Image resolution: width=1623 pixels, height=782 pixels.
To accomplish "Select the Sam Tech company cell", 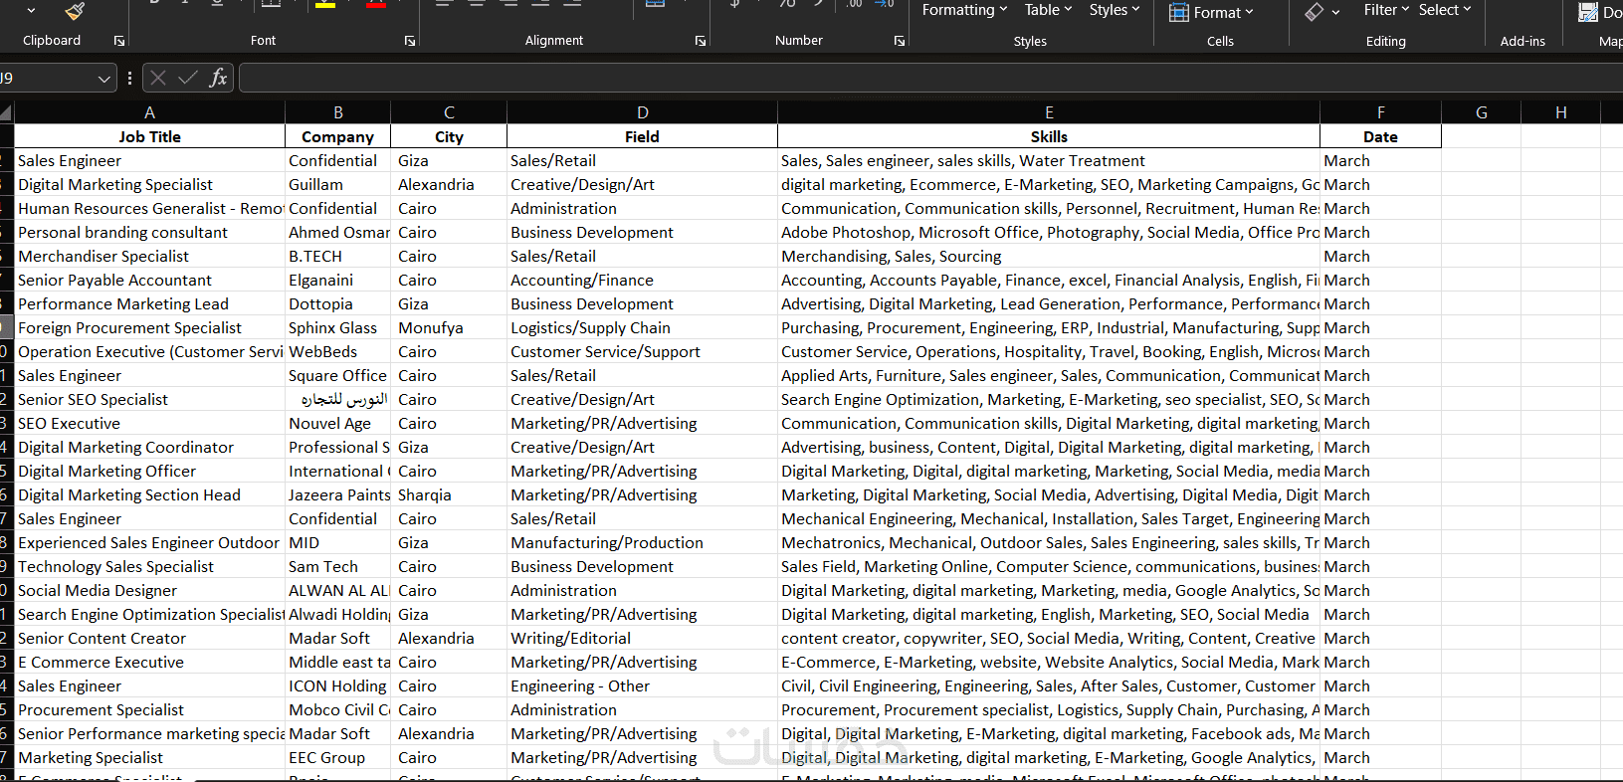I will [338, 566].
